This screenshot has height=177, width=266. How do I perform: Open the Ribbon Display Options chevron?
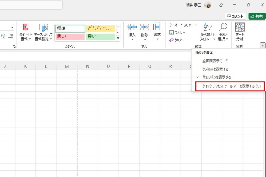[x=262, y=45]
